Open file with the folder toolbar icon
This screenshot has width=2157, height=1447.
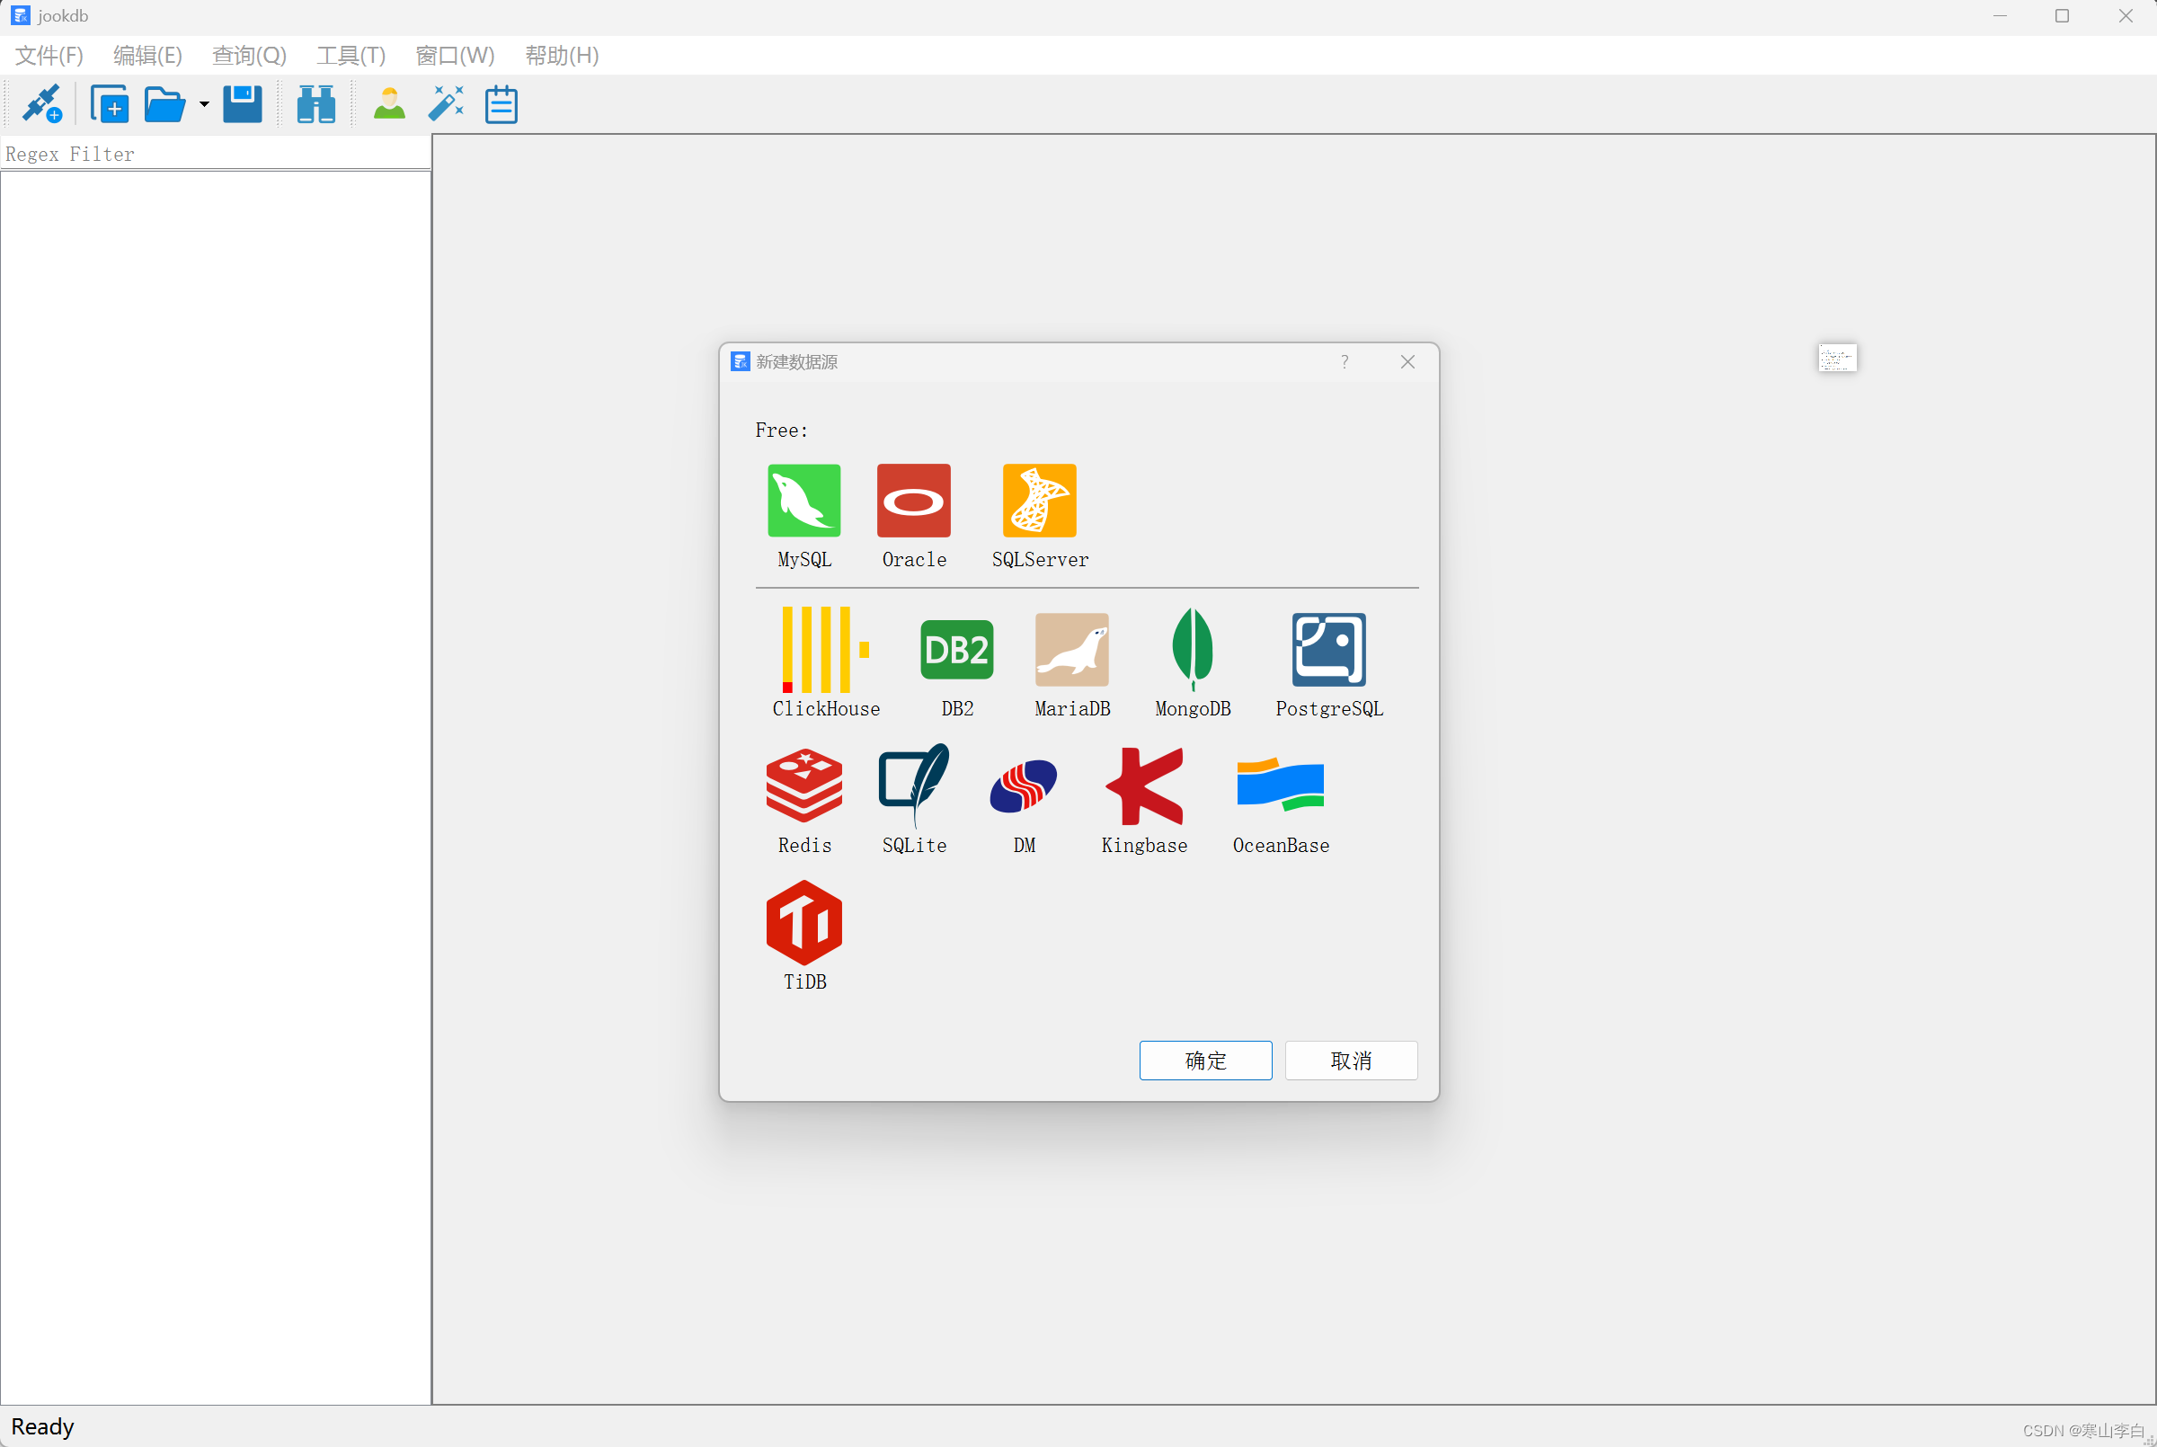click(165, 103)
